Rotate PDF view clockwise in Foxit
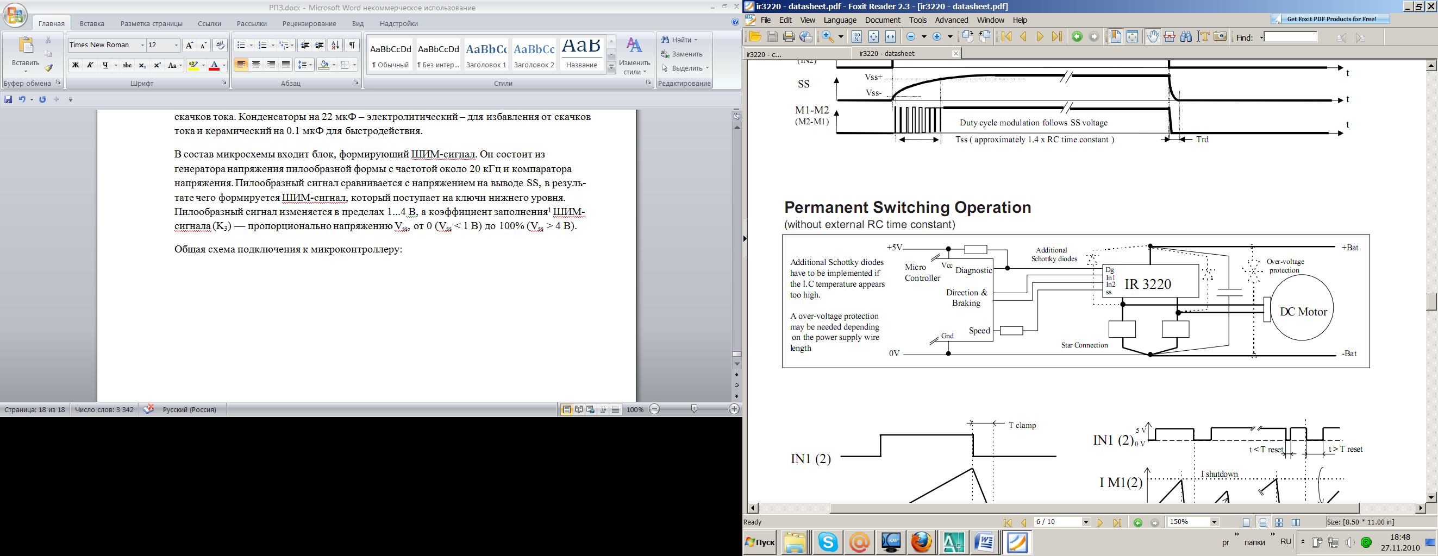This screenshot has width=1438, height=556. pos(967,37)
